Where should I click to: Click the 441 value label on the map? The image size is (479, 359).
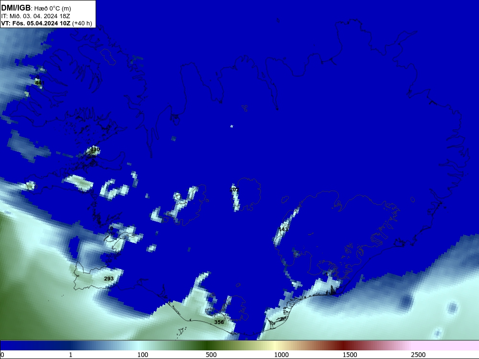pyautogui.click(x=39, y=83)
